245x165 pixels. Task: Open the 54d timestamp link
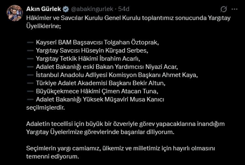pyautogui.click(x=123, y=9)
